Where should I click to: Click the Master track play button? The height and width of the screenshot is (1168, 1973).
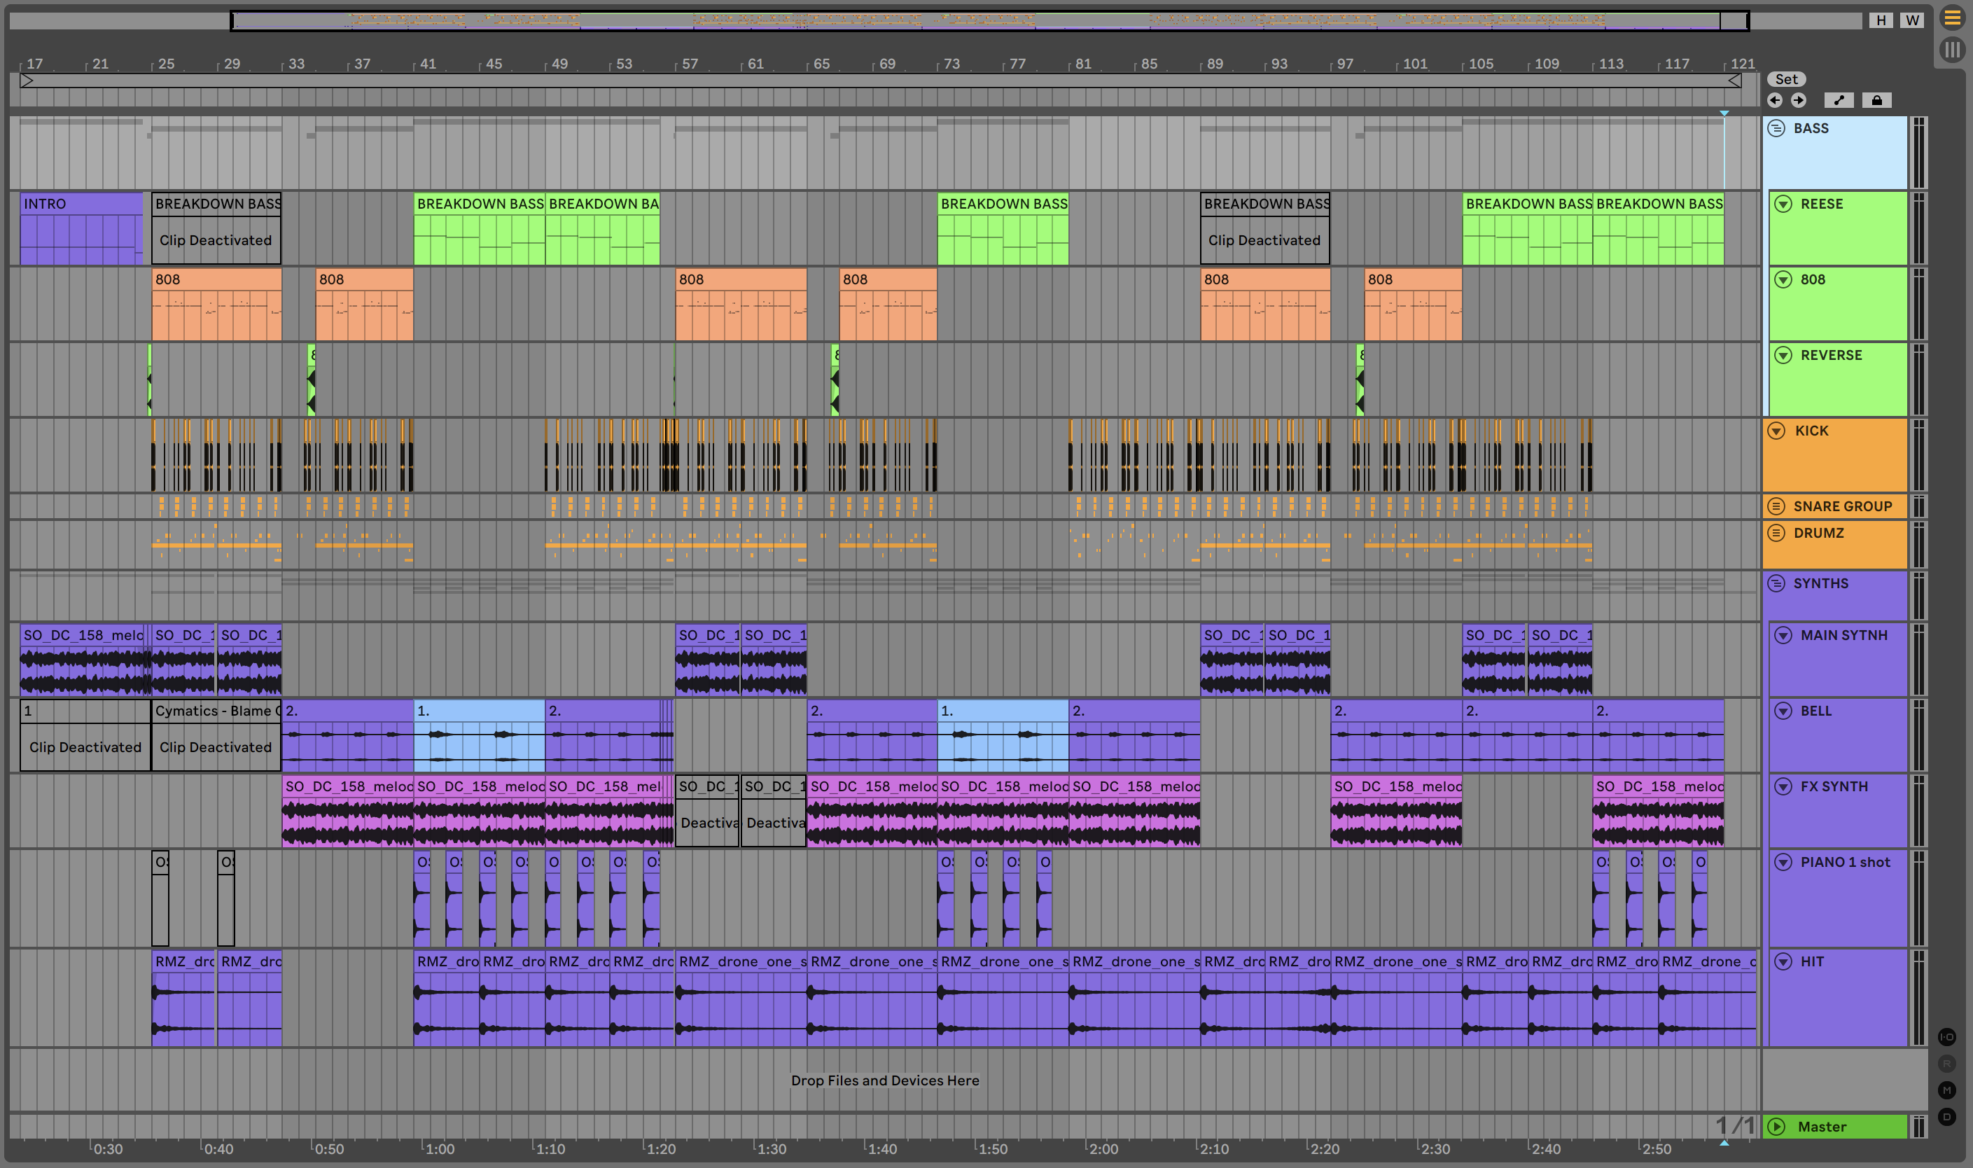[x=1776, y=1126]
